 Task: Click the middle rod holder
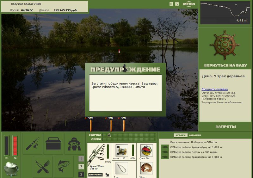pyautogui.click(x=111, y=124)
